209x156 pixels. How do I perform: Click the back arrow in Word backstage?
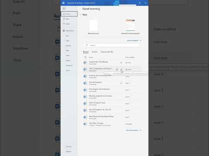tap(64, 9)
